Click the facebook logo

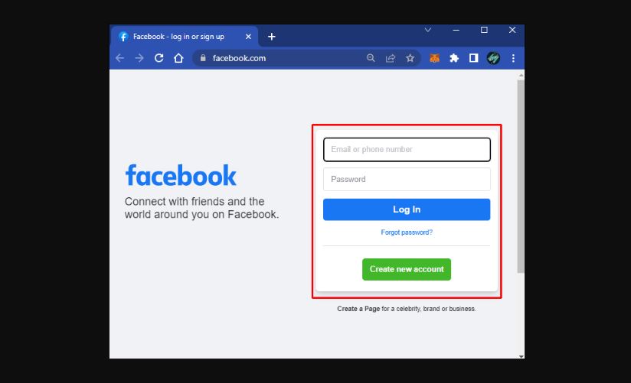click(x=181, y=176)
